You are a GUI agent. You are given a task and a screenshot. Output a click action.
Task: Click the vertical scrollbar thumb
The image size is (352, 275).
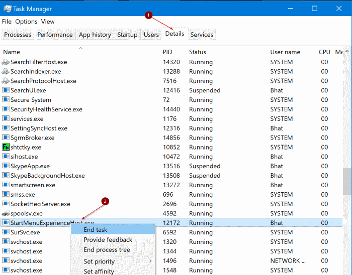tap(347, 182)
